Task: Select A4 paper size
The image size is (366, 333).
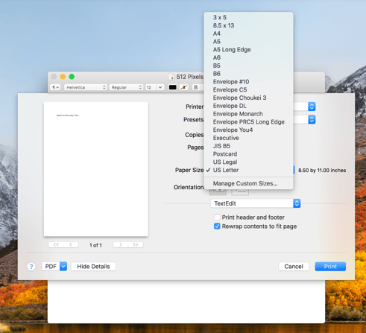Action: (248, 34)
